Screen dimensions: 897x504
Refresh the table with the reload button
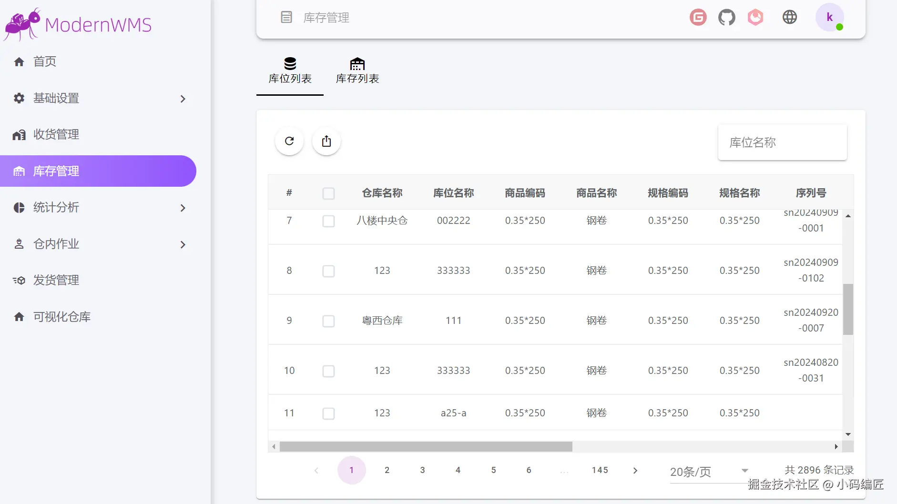pyautogui.click(x=289, y=141)
